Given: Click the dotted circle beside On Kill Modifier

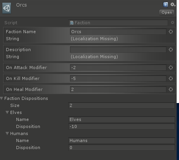Looking at the screenshot, I should point(171,78).
